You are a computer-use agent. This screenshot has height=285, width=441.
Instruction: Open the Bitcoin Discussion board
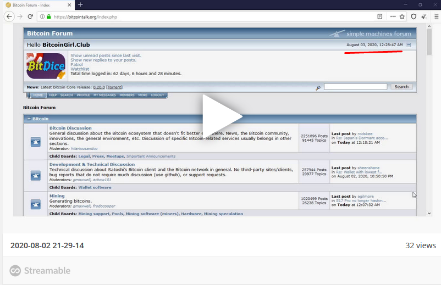pyautogui.click(x=70, y=128)
